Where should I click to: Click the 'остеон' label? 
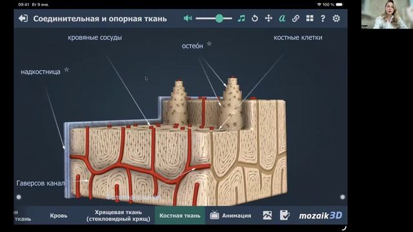192,46
